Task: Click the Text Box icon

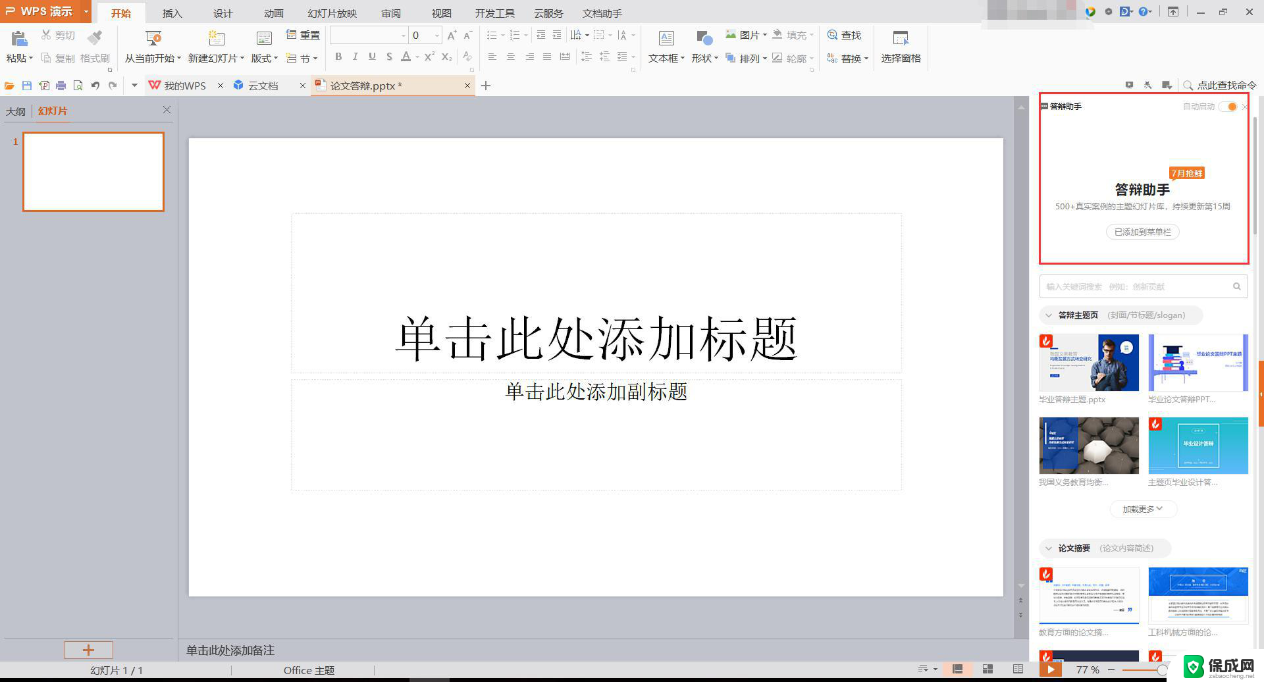Action: 666,38
